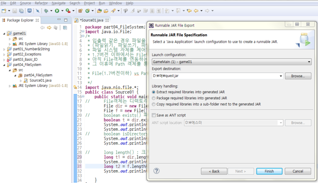Open the Debug dropdown arrow
This screenshot has width=318, height=183.
51,11
